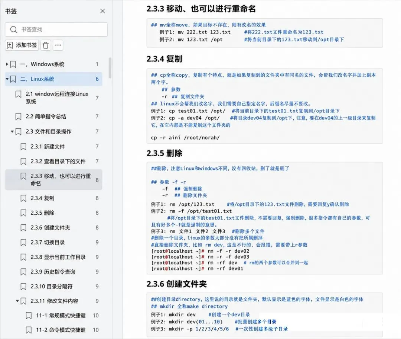Expand the 一、Windows系统 bookmark
This screenshot has height=339, width=401.
(x=7, y=64)
